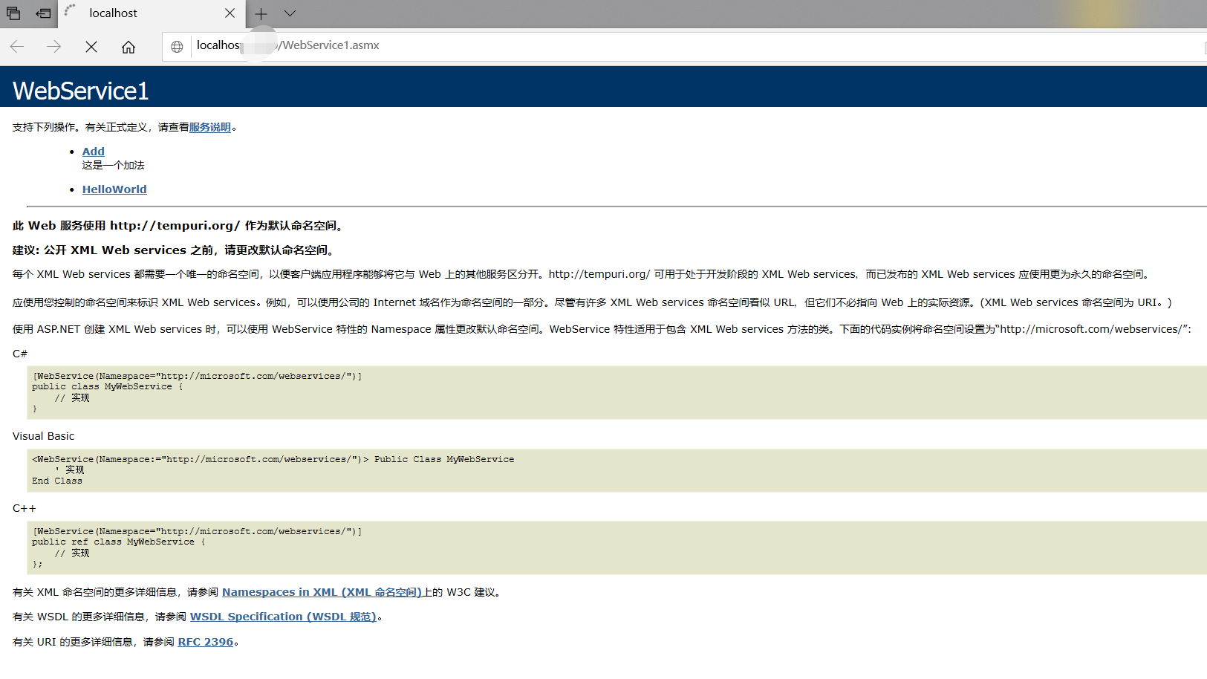Select the localhost tab
1207x679 pixels.
151,13
